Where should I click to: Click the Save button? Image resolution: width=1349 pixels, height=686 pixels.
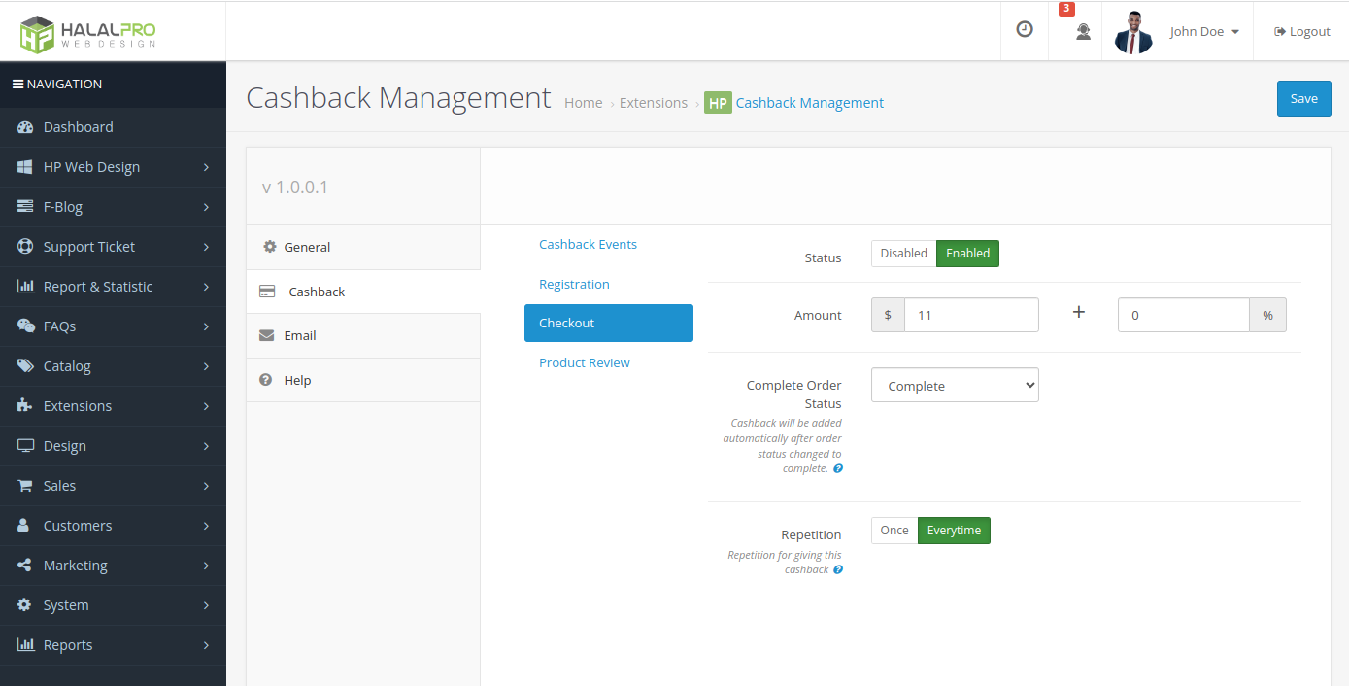pos(1303,98)
